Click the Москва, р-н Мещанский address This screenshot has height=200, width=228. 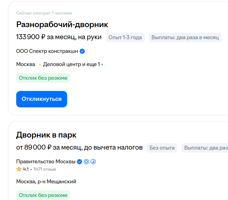click(46, 181)
